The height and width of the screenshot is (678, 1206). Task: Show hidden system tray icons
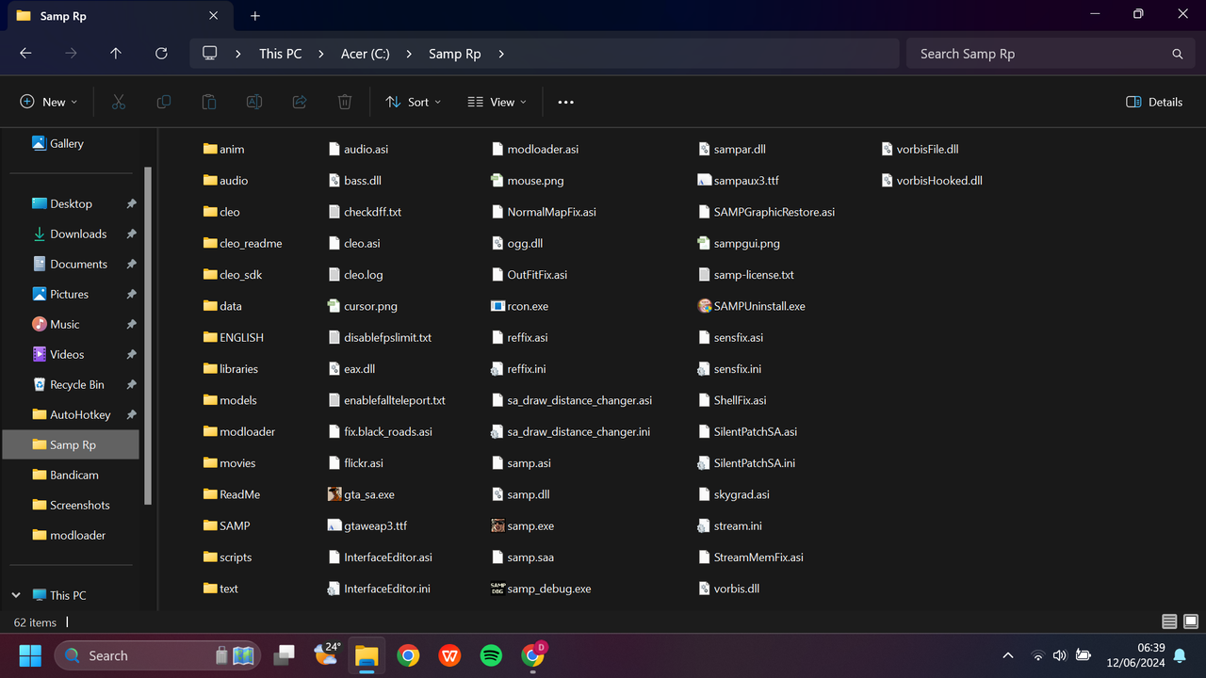pos(1008,655)
